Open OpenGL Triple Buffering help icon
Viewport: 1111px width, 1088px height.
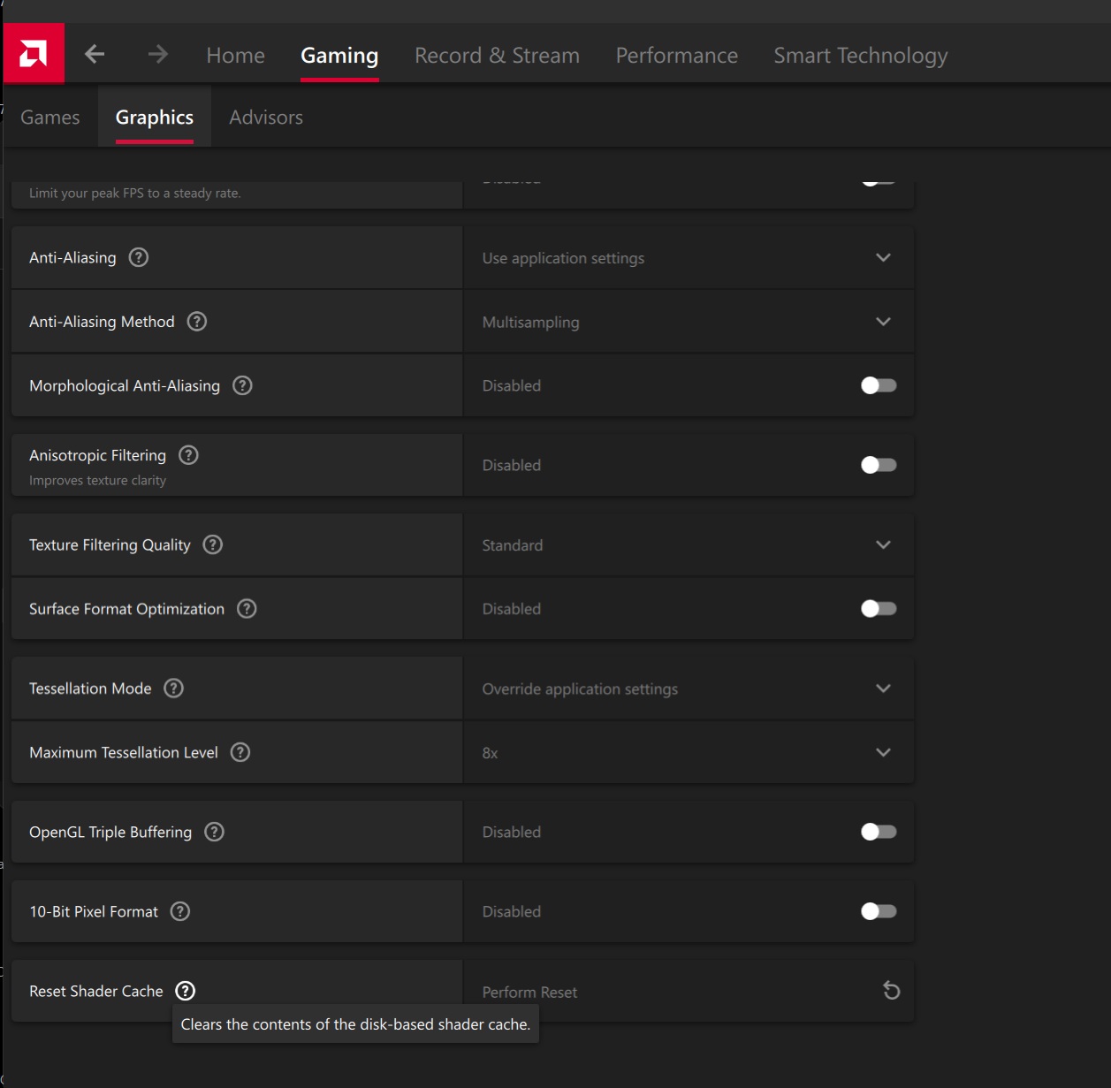[x=214, y=832]
